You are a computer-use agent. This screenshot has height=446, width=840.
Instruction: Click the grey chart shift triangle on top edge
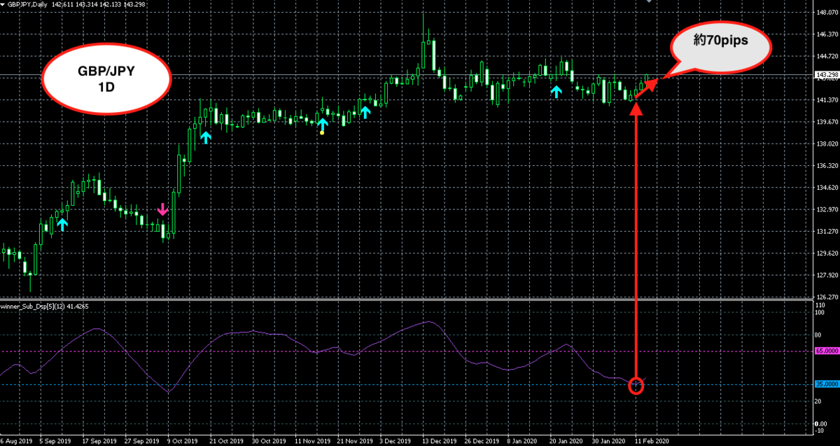[x=649, y=2]
